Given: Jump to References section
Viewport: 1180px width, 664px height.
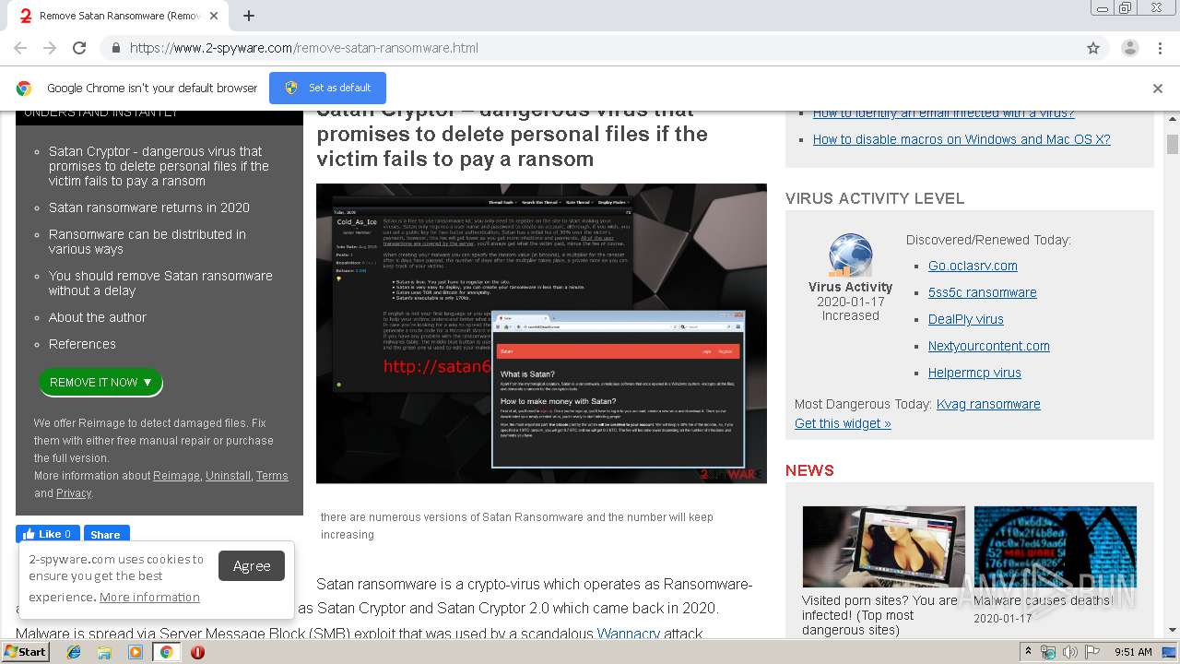Looking at the screenshot, I should (82, 344).
